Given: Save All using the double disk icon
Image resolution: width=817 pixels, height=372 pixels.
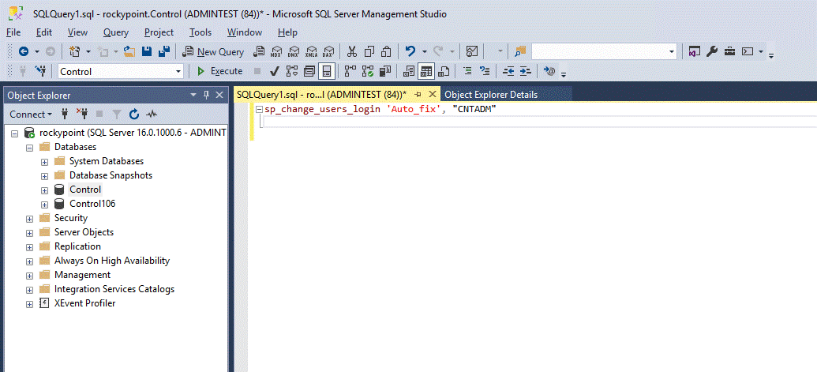Looking at the screenshot, I should 164,51.
